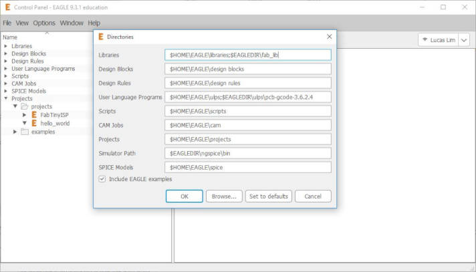Cancel the Directories dialog

click(313, 196)
